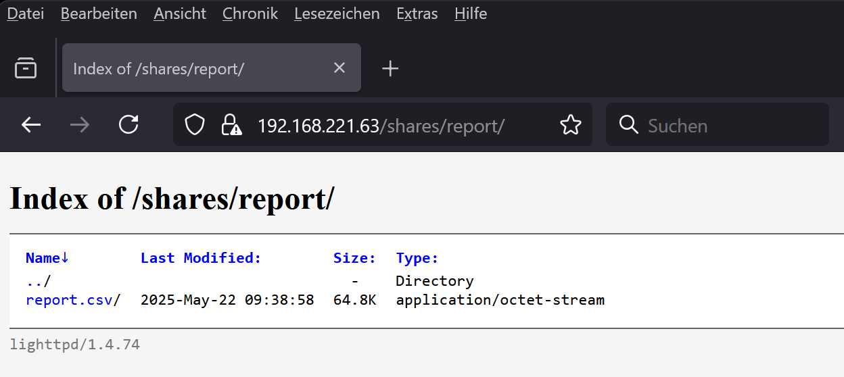Viewport: 844px width, 377px height.
Task: Click the magnifier icon in search box
Action: pyautogui.click(x=628, y=125)
